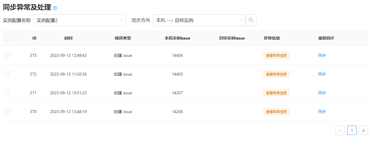Select the checkbox for row ID 373
373x141 pixels.
coord(8,55)
